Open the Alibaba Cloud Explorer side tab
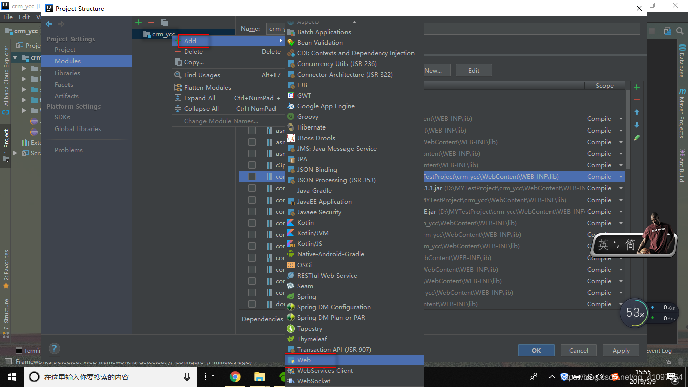 tap(6, 81)
